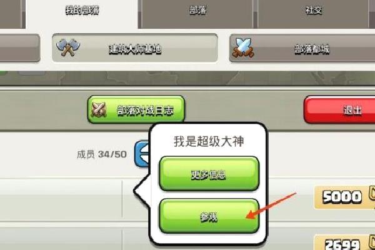Click the crossed axes icon for 建筑大师基地
375x250 pixels.
(x=68, y=47)
